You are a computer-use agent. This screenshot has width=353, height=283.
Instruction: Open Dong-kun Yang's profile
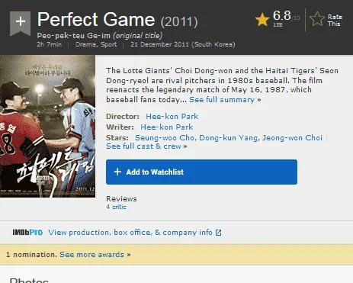229,138
